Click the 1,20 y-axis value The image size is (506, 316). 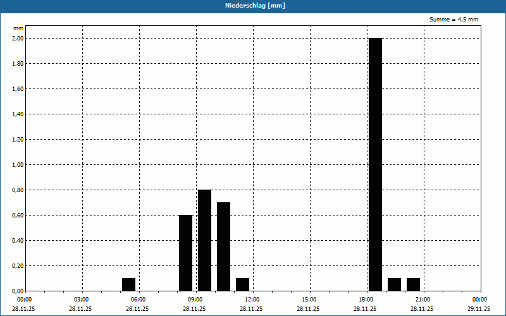[18, 140]
